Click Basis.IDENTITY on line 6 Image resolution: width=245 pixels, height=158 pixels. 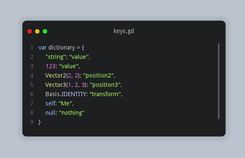pyautogui.click(x=66, y=94)
